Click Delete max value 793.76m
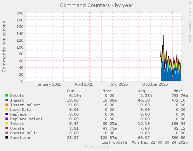Image resolution: width=193 pixels, height=151 pixels. [179, 96]
